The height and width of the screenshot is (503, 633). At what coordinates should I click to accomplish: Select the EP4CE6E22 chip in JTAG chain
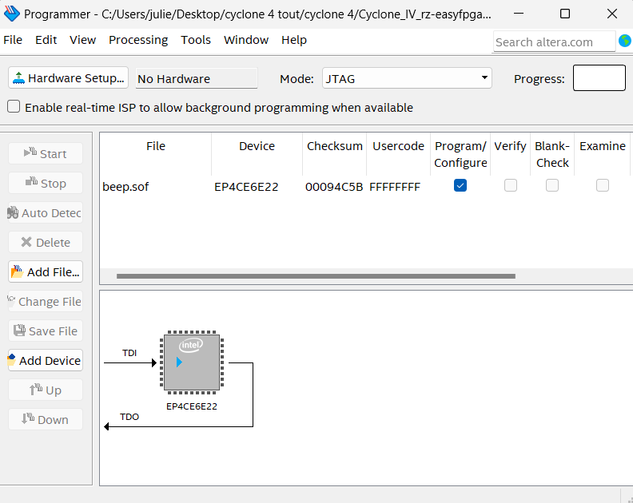point(192,363)
